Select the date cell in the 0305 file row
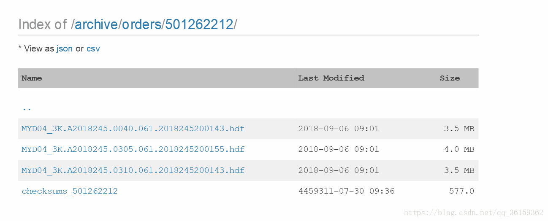 click(339, 149)
